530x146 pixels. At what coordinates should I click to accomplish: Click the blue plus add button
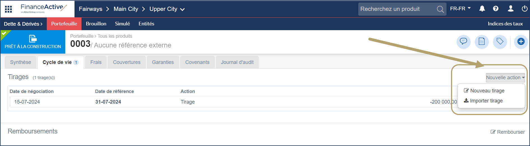coord(521,42)
